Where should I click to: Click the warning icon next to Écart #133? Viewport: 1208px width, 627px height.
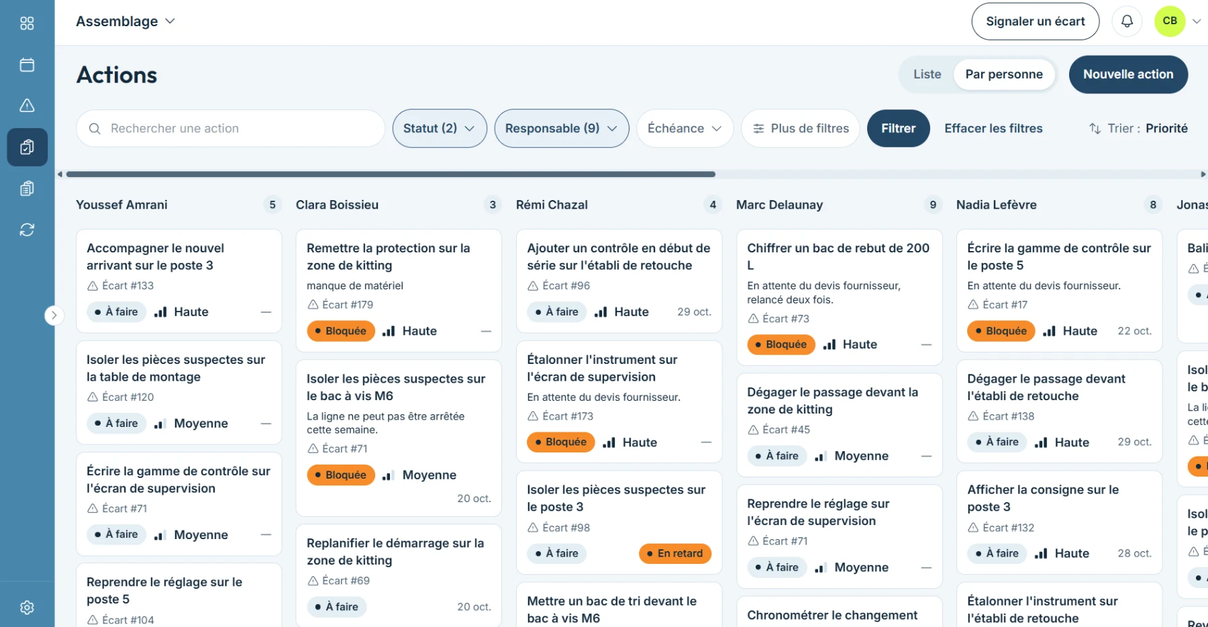pyautogui.click(x=93, y=286)
